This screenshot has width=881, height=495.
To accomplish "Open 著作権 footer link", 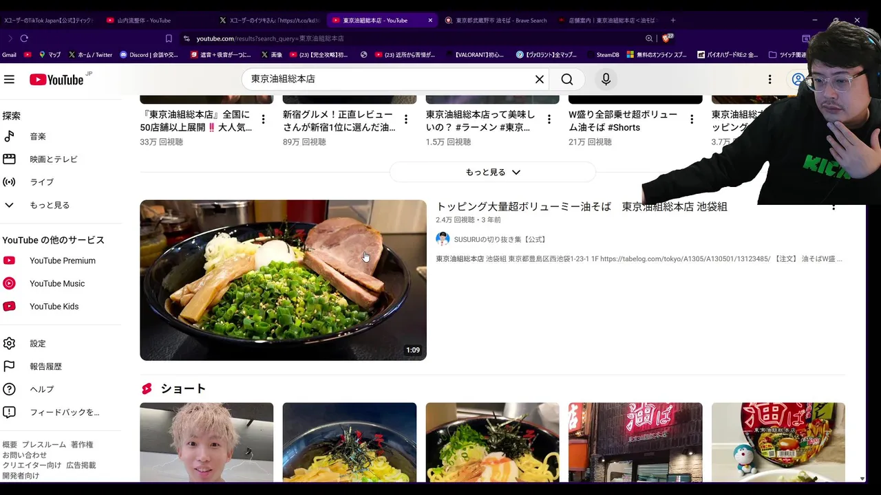I will click(x=82, y=445).
